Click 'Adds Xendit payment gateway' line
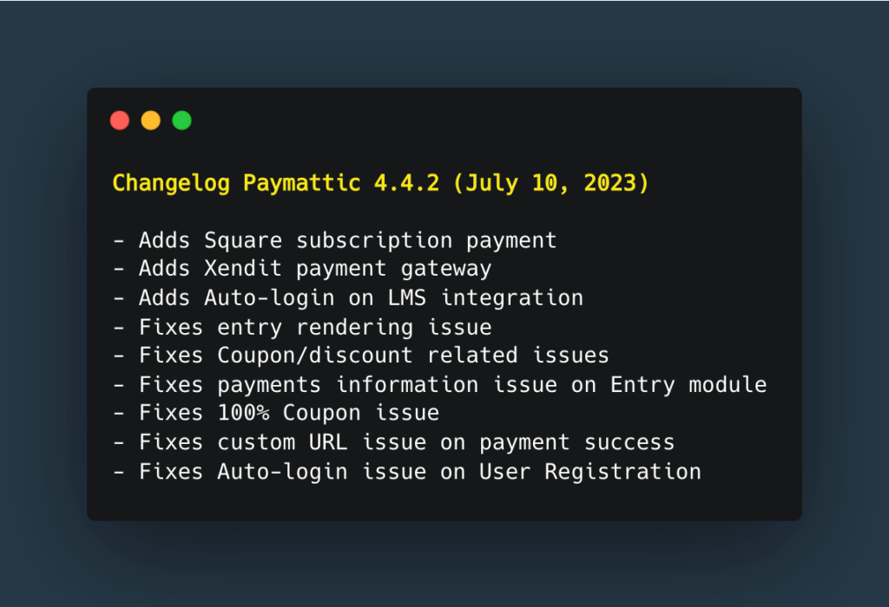This screenshot has width=889, height=607. coord(302,269)
